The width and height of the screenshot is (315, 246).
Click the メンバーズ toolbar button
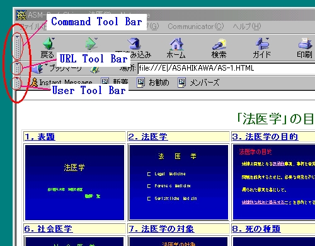click(x=198, y=82)
